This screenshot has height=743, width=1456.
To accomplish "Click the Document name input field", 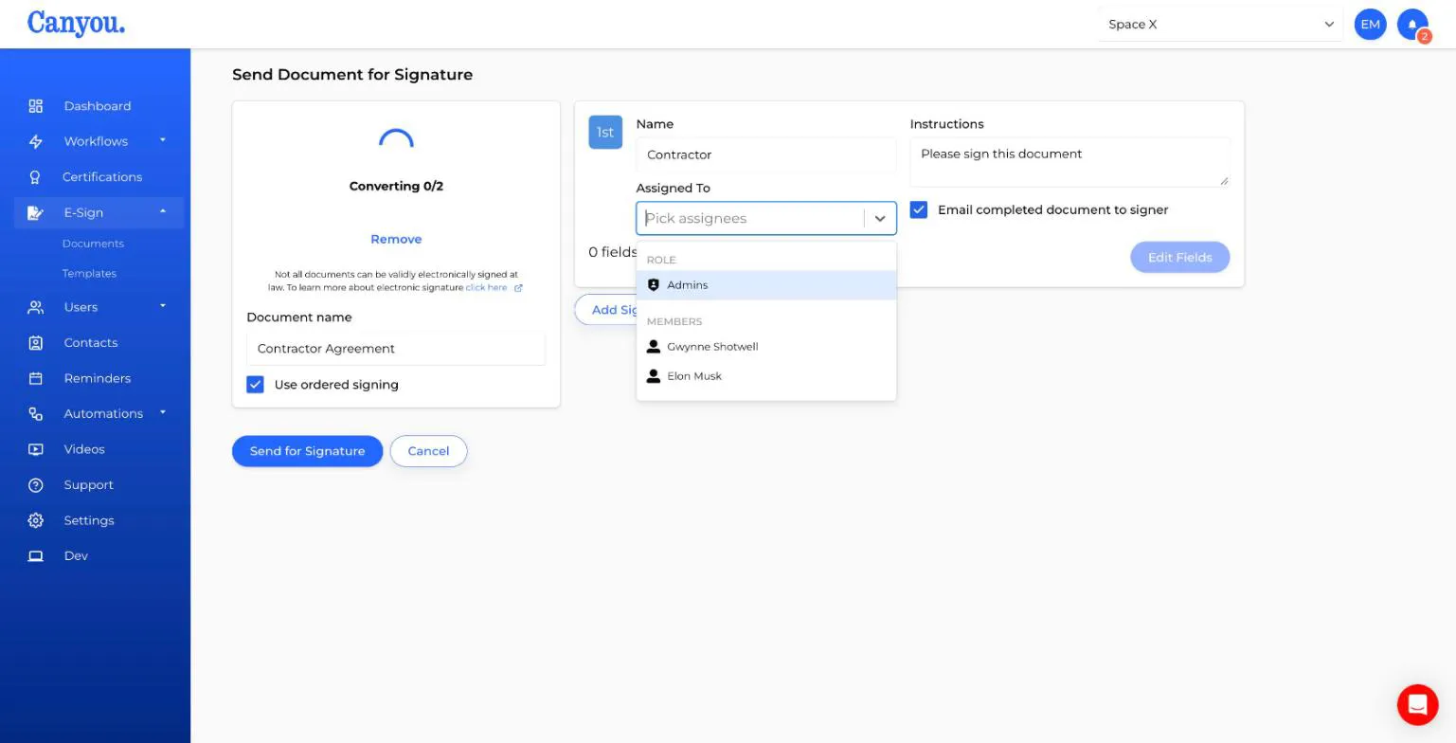I will [396, 349].
